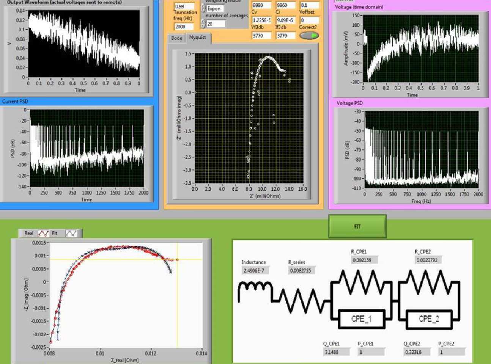
Task: Click the number of averages field
Action: pos(216,24)
